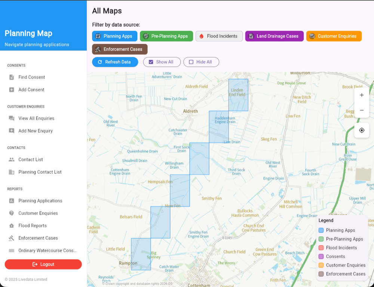Click the Smithy Fen map label

[x=212, y=198]
